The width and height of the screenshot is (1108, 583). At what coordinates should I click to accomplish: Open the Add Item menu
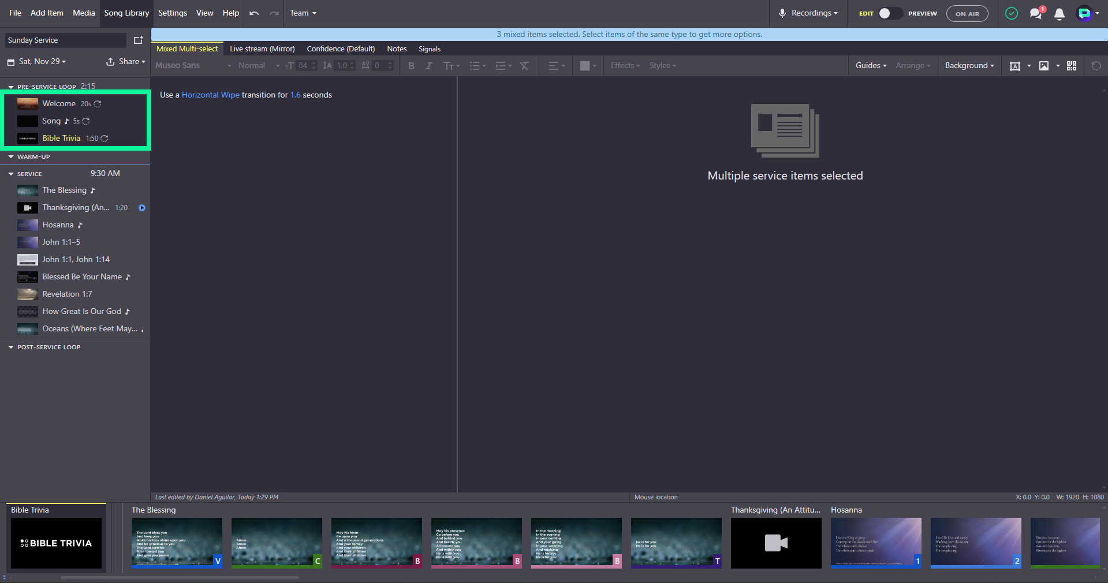point(47,13)
